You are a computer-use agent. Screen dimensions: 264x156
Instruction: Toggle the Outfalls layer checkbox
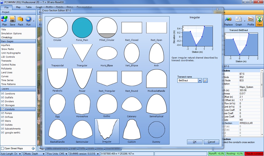tap(3, 97)
